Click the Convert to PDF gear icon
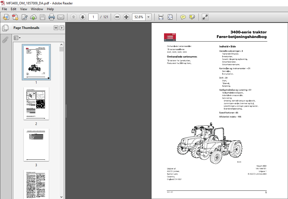Image resolution: width=288 pixels, height=199 pixels. [x=15, y=17]
